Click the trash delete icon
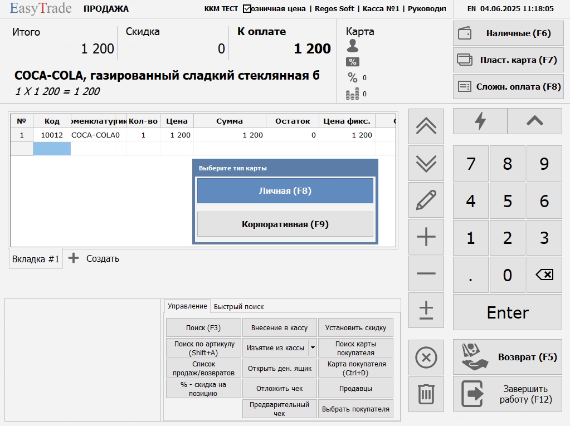570x426 pixels. (426, 394)
